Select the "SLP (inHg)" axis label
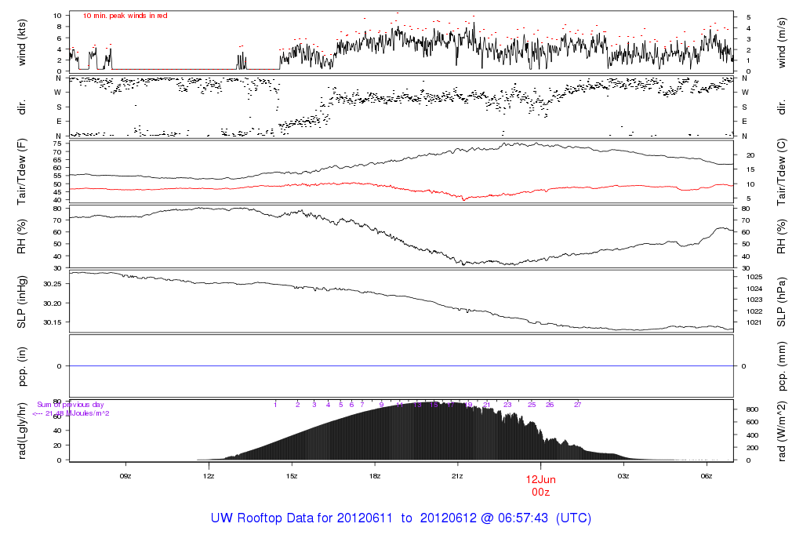Viewport: 803px width, 549px height. pyautogui.click(x=21, y=302)
